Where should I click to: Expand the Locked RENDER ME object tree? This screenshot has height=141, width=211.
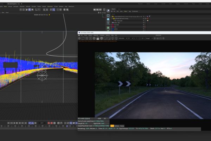111,16
